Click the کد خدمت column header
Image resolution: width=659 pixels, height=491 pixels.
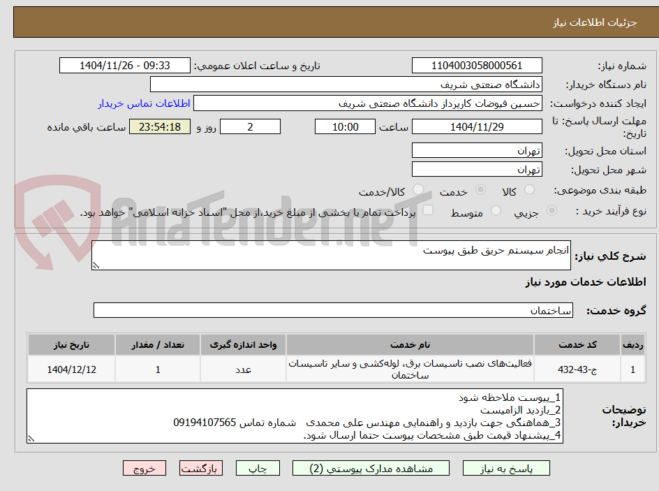(577, 345)
